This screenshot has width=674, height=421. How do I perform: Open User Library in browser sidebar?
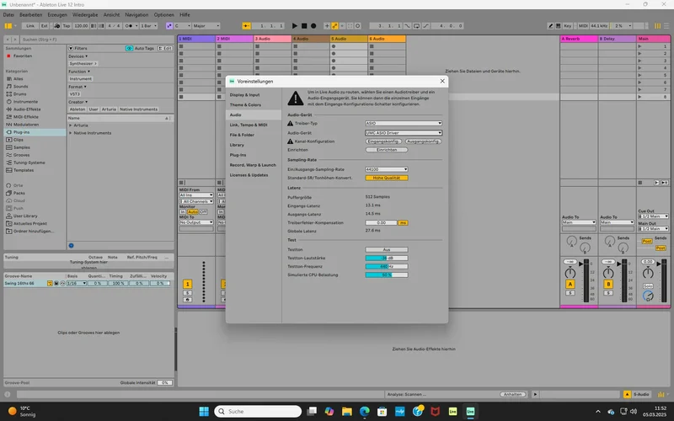(x=27, y=216)
